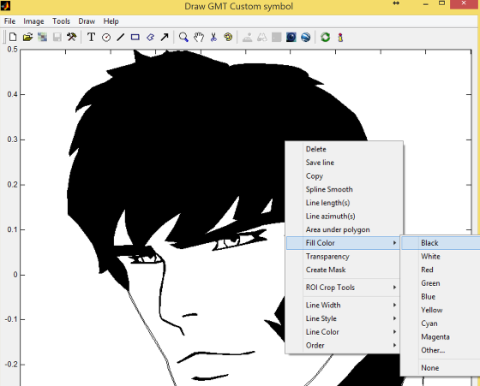Click the image mosaic toolbar icon

coord(42,38)
